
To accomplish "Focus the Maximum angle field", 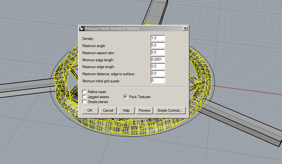I will (x=157, y=45).
